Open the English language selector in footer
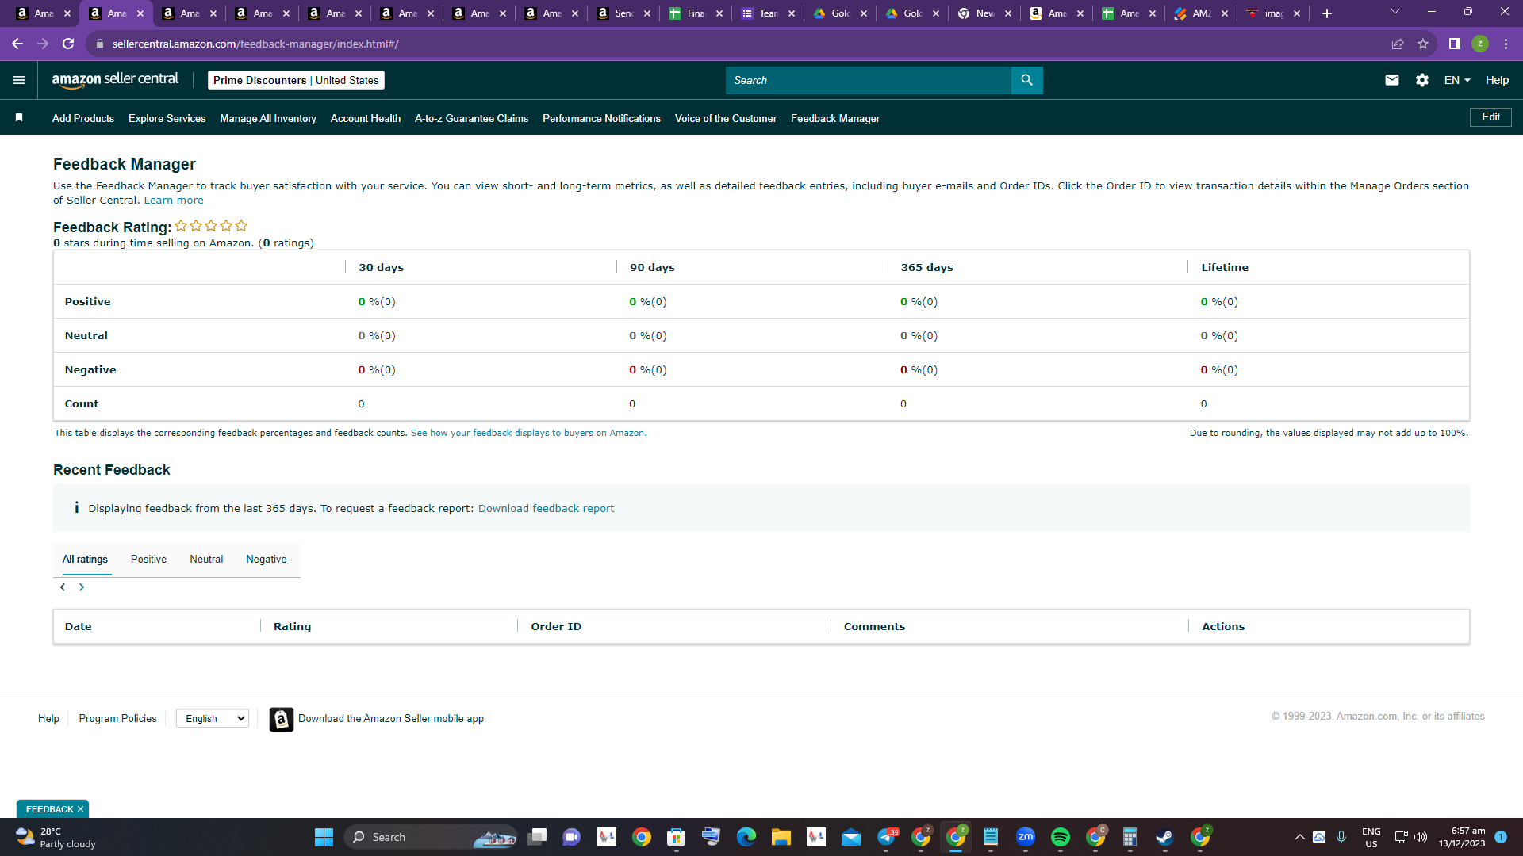Image resolution: width=1523 pixels, height=856 pixels. (x=213, y=718)
